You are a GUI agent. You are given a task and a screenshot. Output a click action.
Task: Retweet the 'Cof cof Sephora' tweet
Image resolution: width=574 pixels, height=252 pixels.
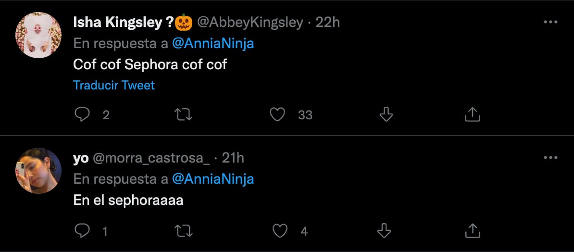click(183, 114)
